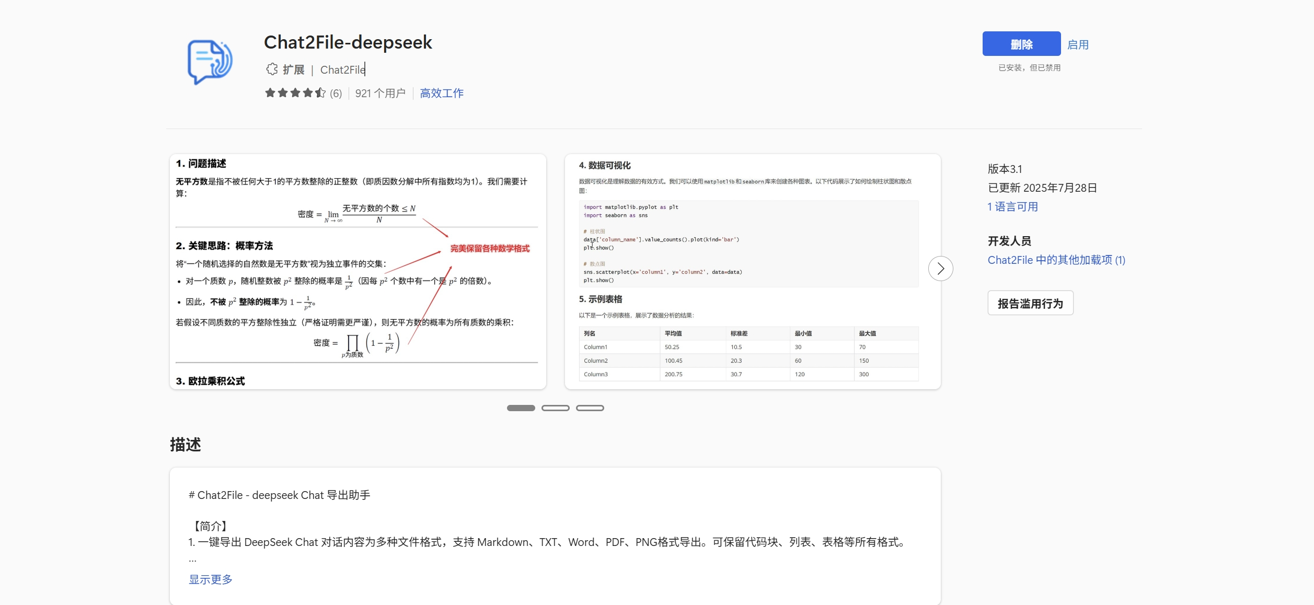Select the third carousel page indicator
1314x605 pixels.
590,408
